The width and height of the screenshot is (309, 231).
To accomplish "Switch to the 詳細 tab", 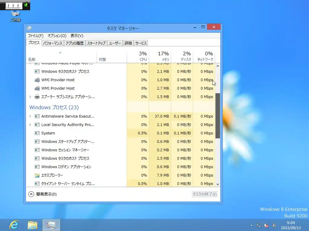I will point(128,43).
